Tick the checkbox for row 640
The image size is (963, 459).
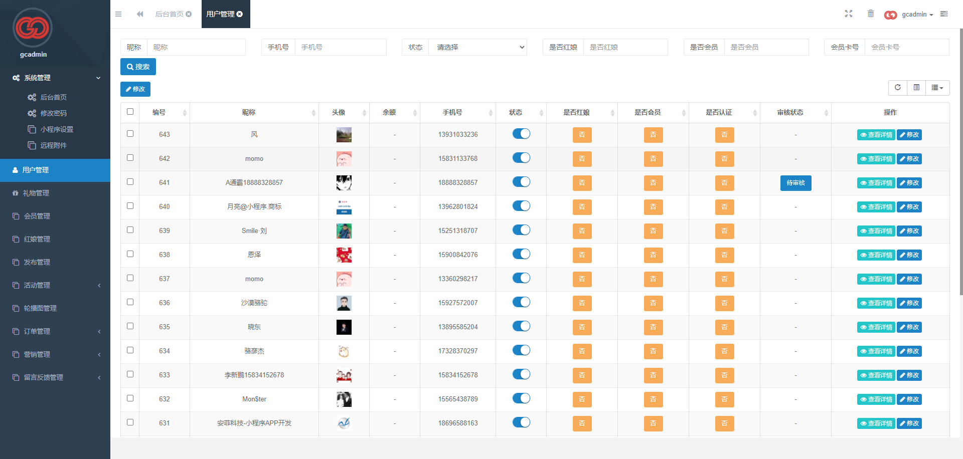click(x=130, y=206)
